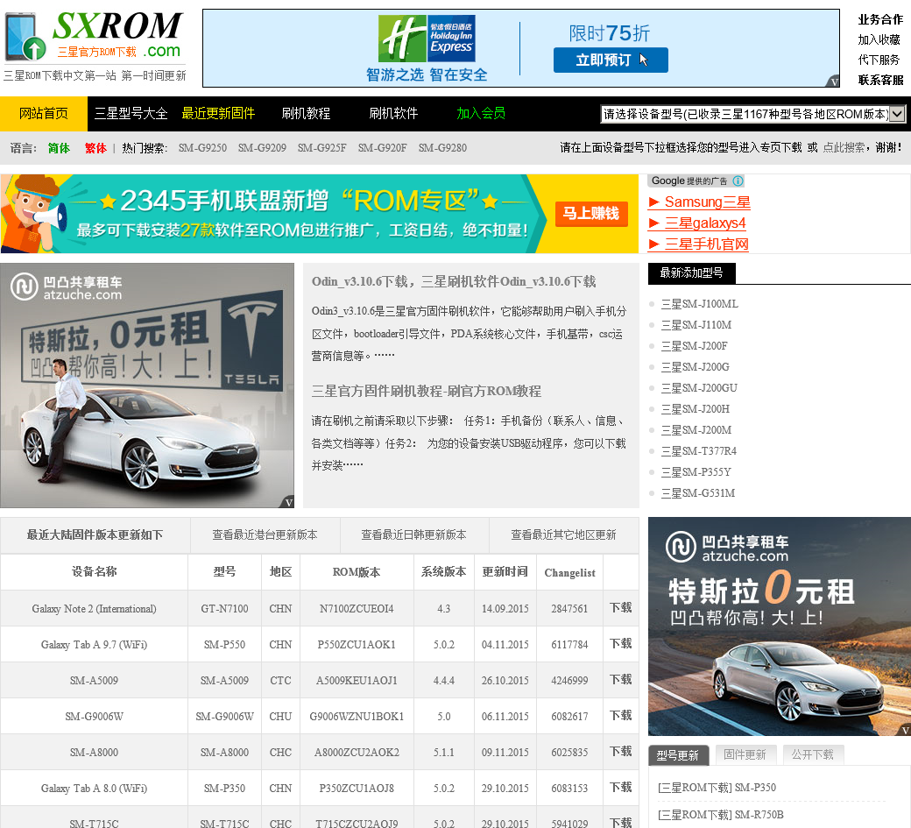
Task: Search hot keyword SM-G9209
Action: click(x=262, y=148)
